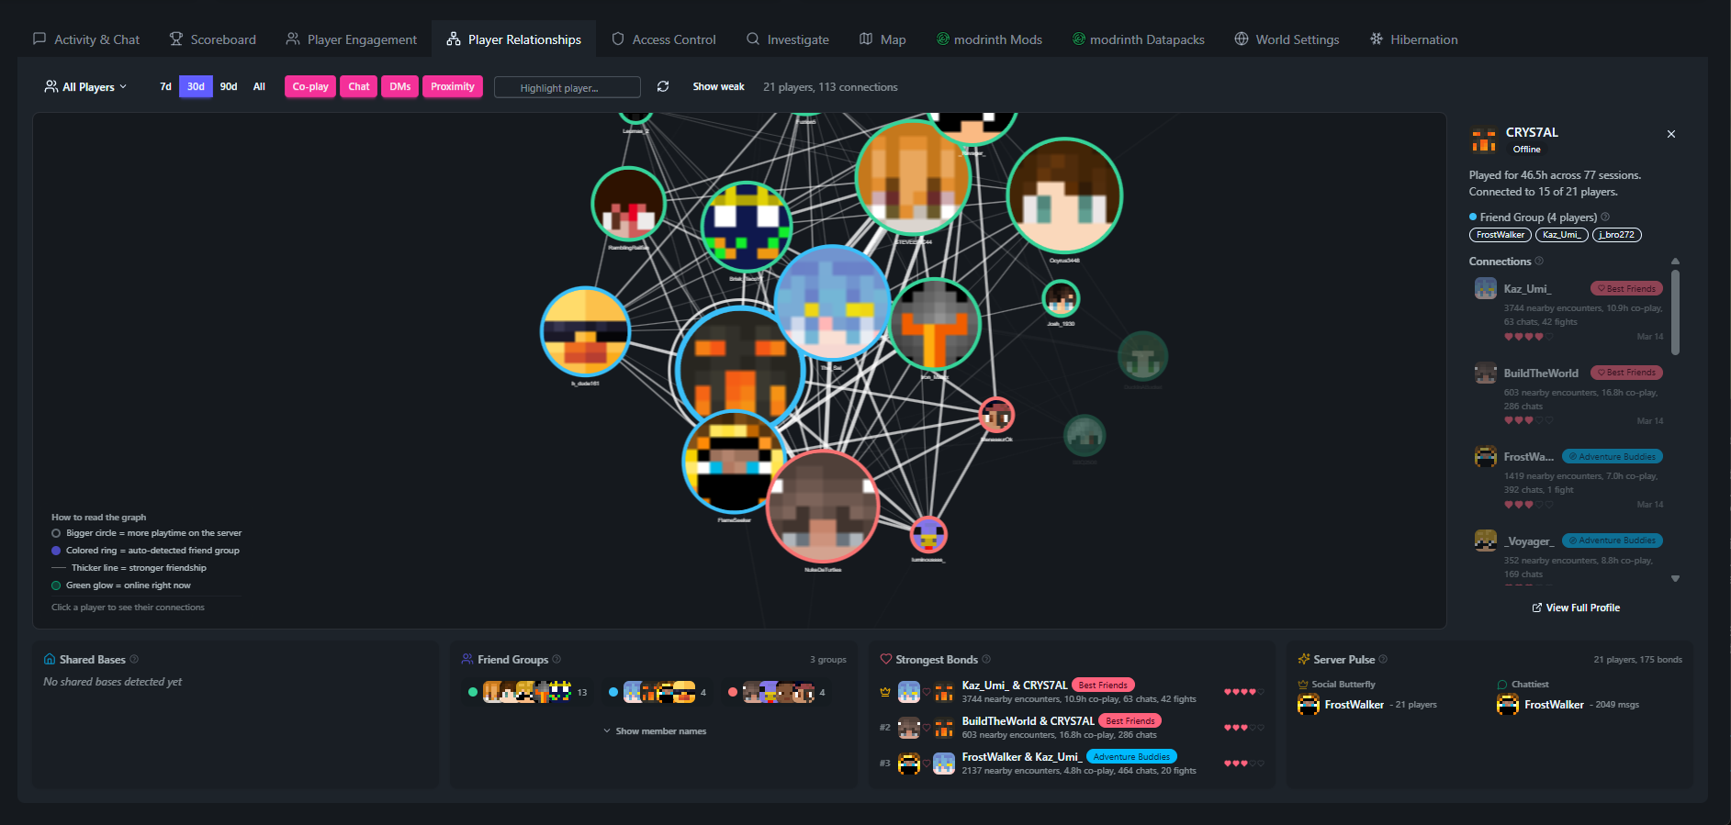
Task: Select BuildTheWorld avatar in Connections list
Action: 1485,373
